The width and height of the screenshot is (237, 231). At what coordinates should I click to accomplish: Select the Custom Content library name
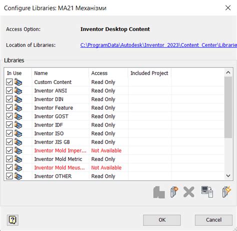(x=53, y=82)
